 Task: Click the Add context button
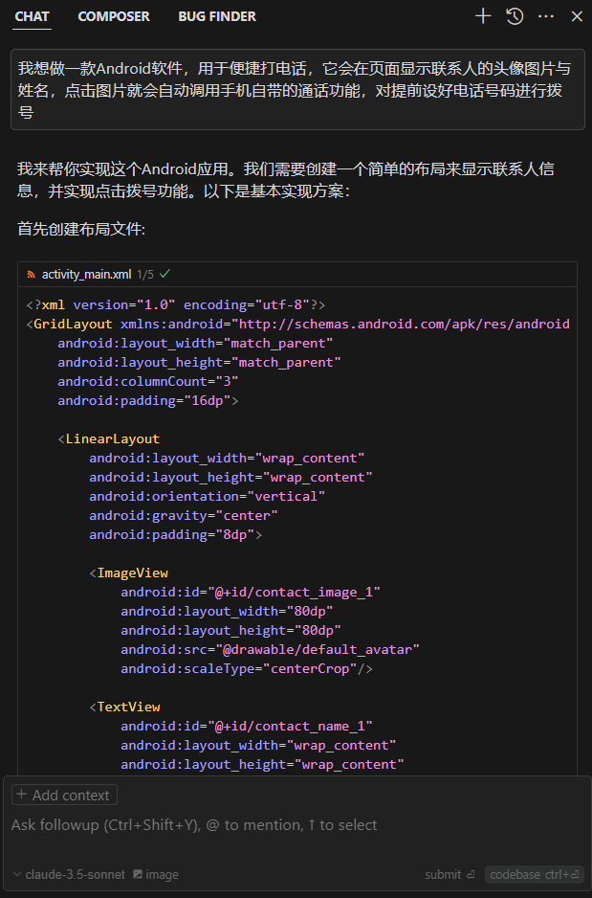click(x=64, y=795)
